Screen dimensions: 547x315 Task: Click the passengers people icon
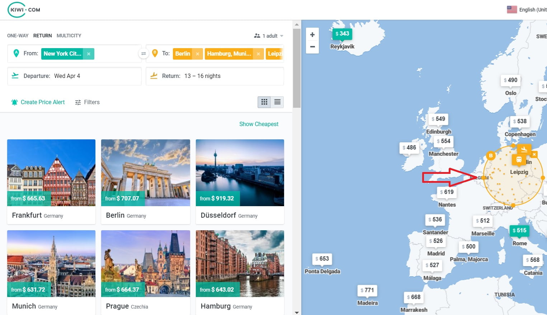point(257,36)
